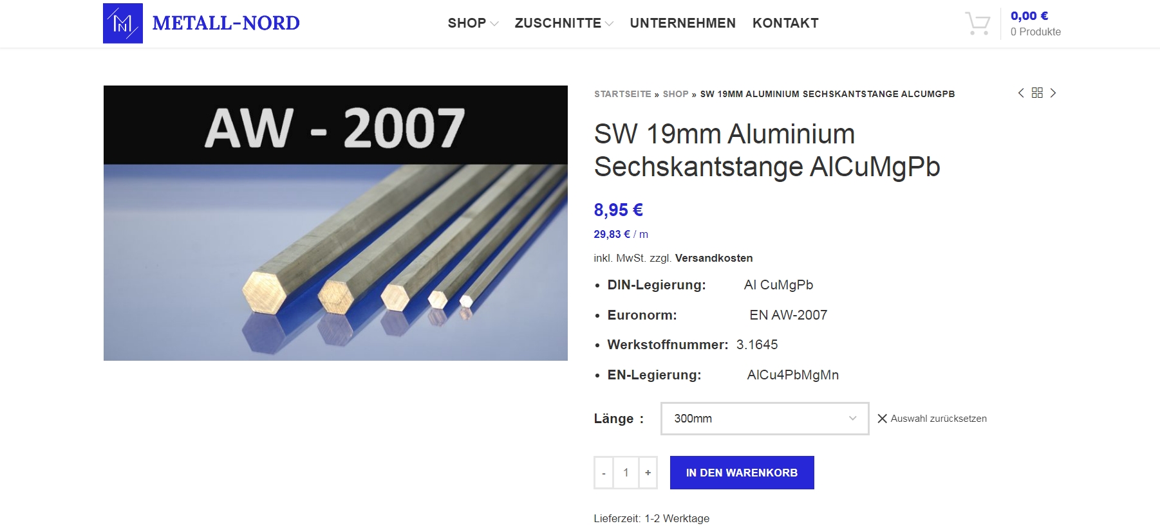Open the Versandkosten link

click(714, 258)
